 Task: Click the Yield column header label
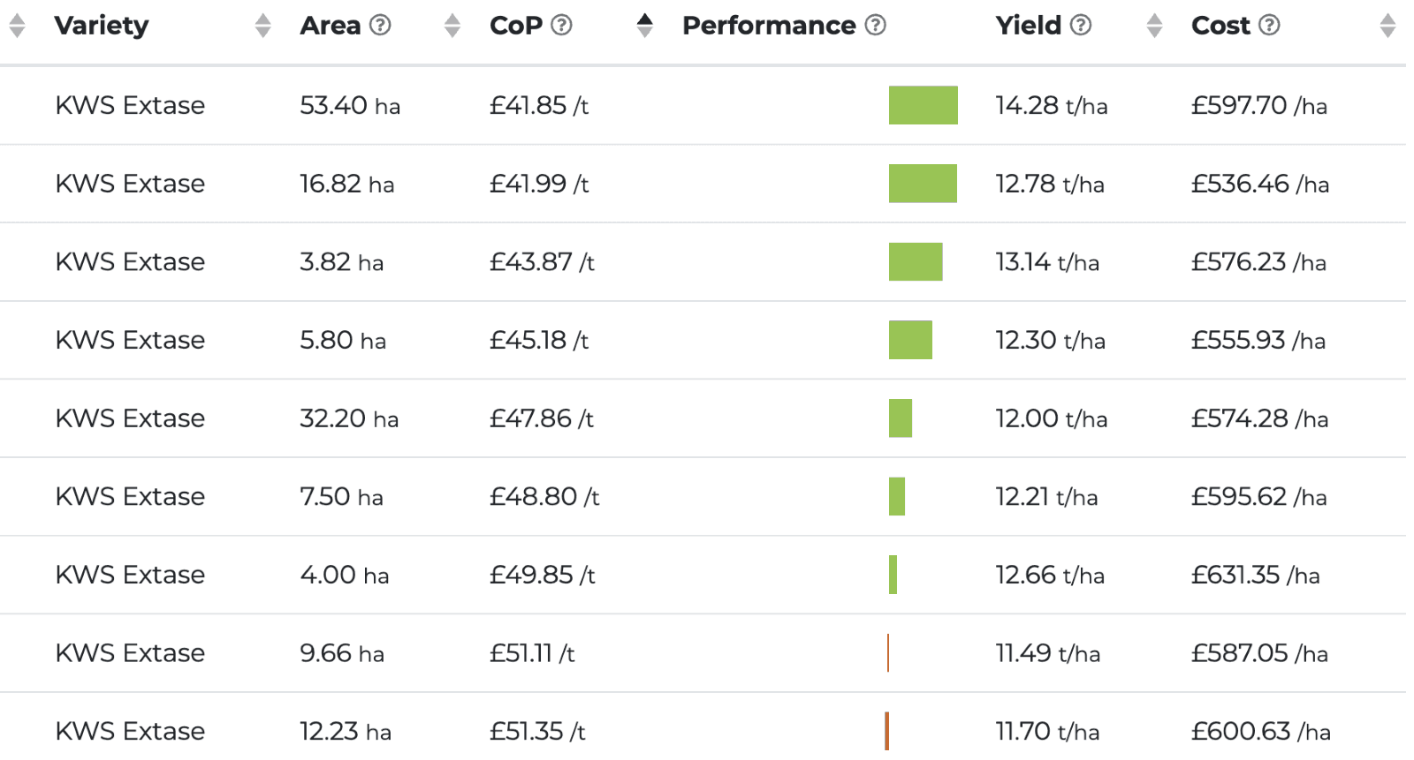coord(1028,26)
